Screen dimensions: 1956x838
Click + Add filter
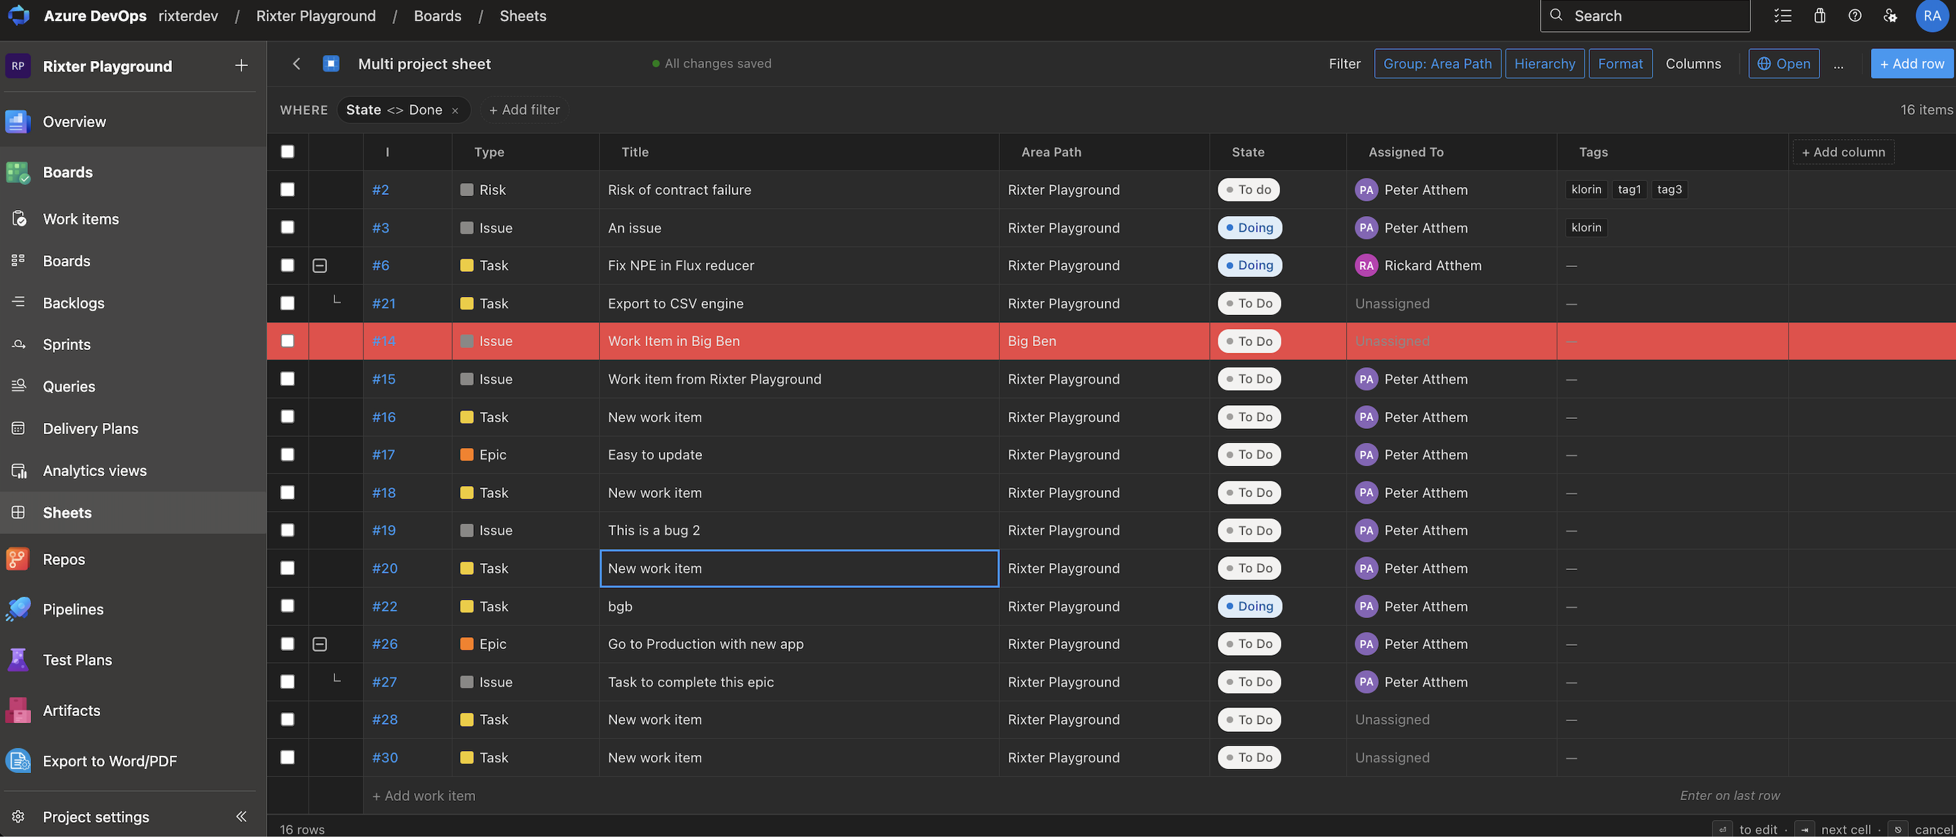click(x=524, y=110)
